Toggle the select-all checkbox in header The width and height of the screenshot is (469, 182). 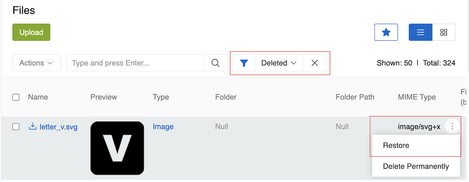pos(16,97)
